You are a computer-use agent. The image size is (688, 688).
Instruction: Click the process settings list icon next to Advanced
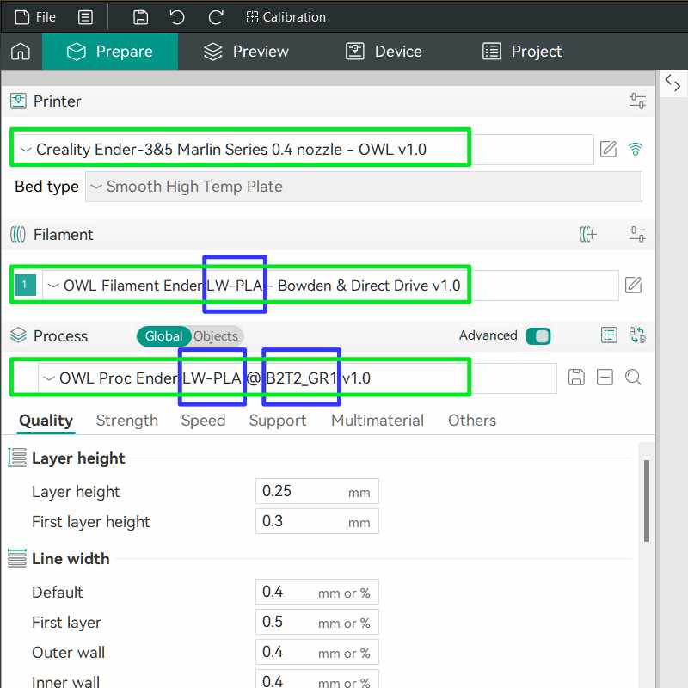pyautogui.click(x=609, y=335)
